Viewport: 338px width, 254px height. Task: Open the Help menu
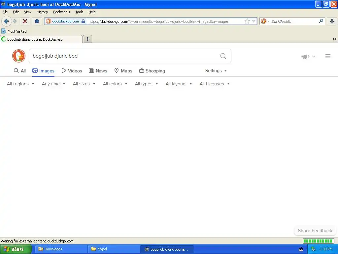[92, 12]
